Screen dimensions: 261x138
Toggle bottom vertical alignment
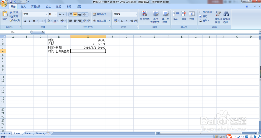coord(80,14)
